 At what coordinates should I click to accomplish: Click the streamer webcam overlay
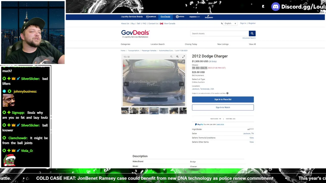(x=33, y=33)
